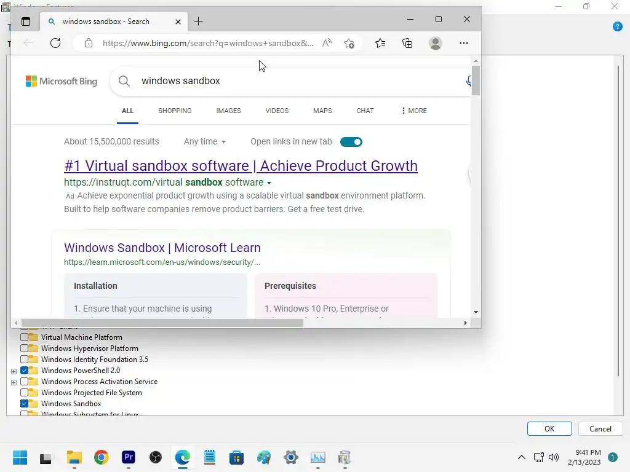Open Microsoft Store from the taskbar
Viewport: 630px width, 472px height.
pyautogui.click(x=237, y=457)
